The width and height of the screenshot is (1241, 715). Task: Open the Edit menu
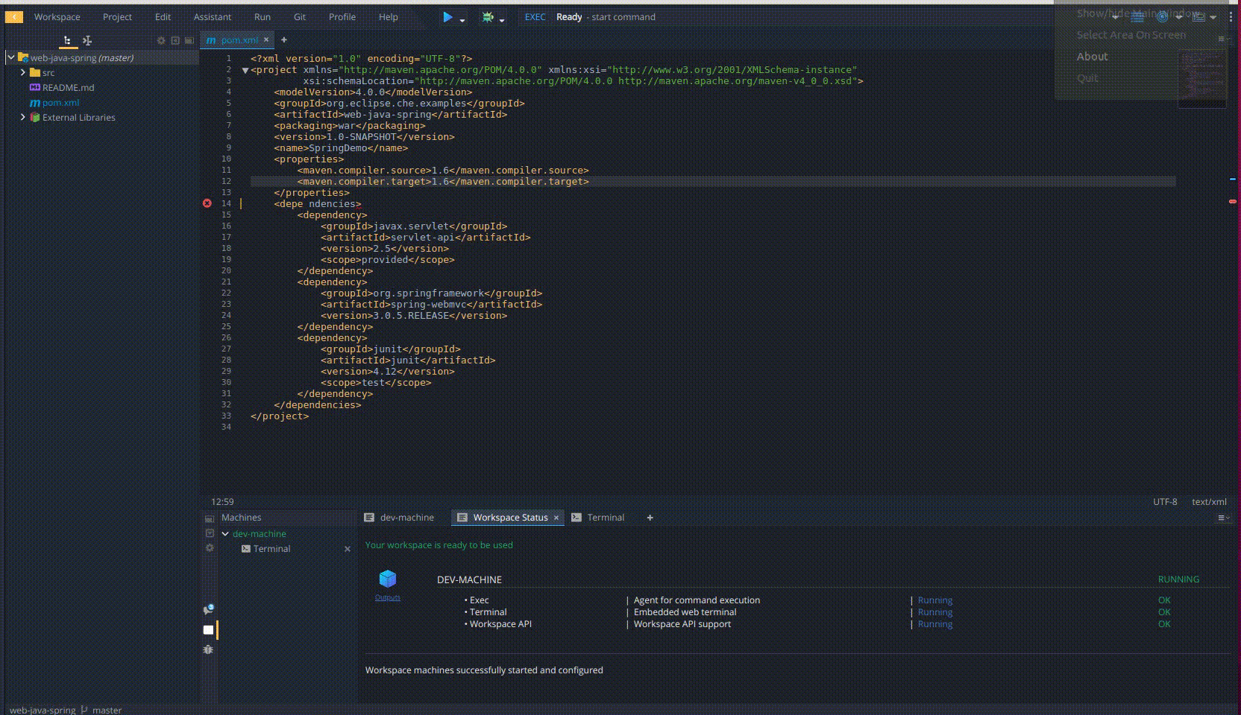(x=163, y=16)
